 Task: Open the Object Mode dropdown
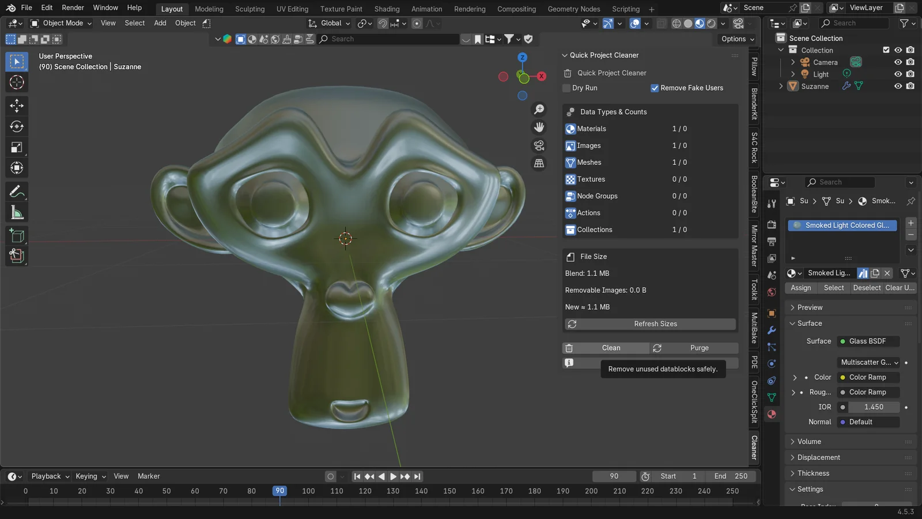coord(61,23)
